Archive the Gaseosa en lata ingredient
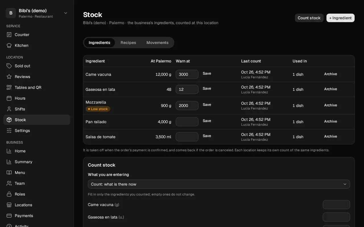 click(330, 89)
